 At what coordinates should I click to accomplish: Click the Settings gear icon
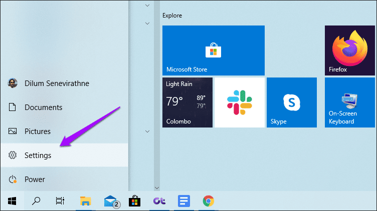tap(13, 155)
